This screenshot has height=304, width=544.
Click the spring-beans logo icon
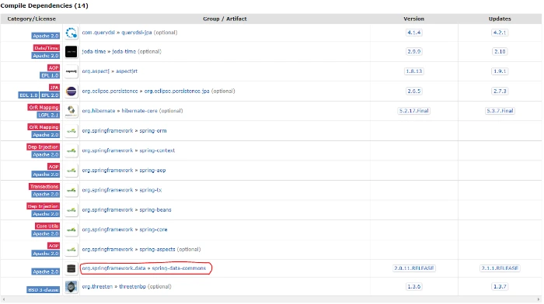(71, 210)
